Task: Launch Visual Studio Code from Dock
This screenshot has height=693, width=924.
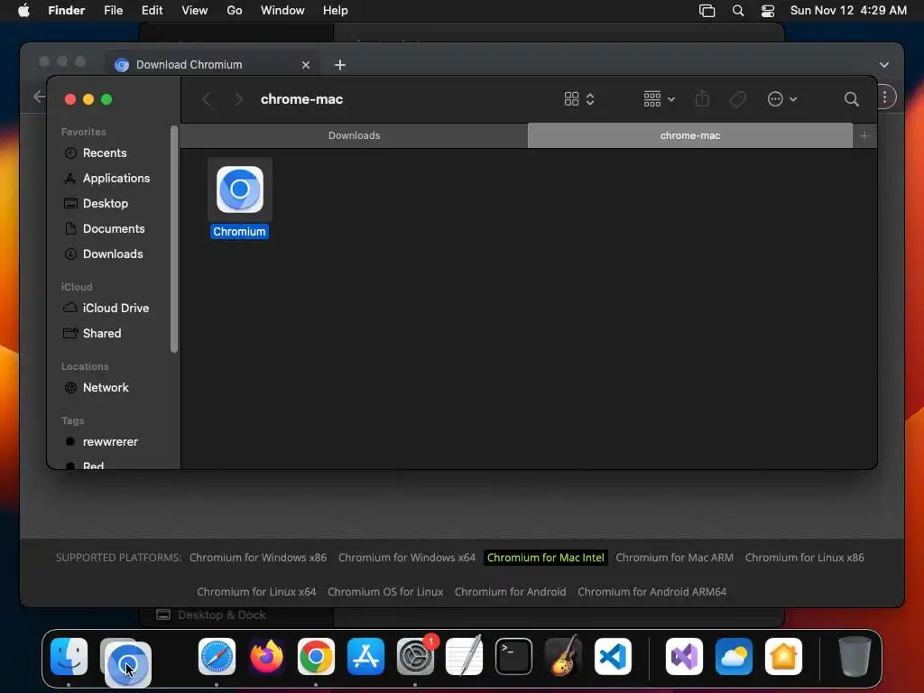Action: [x=613, y=657]
